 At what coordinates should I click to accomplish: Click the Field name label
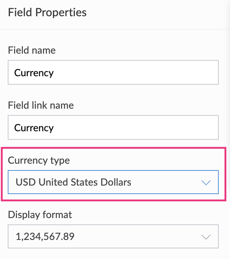(32, 50)
